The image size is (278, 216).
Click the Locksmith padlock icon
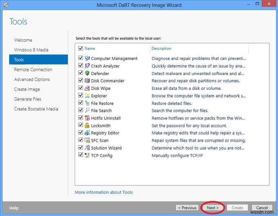87,126
